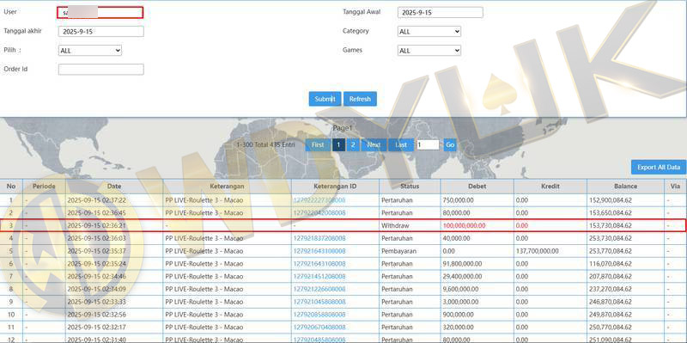Click the User input field

point(100,12)
